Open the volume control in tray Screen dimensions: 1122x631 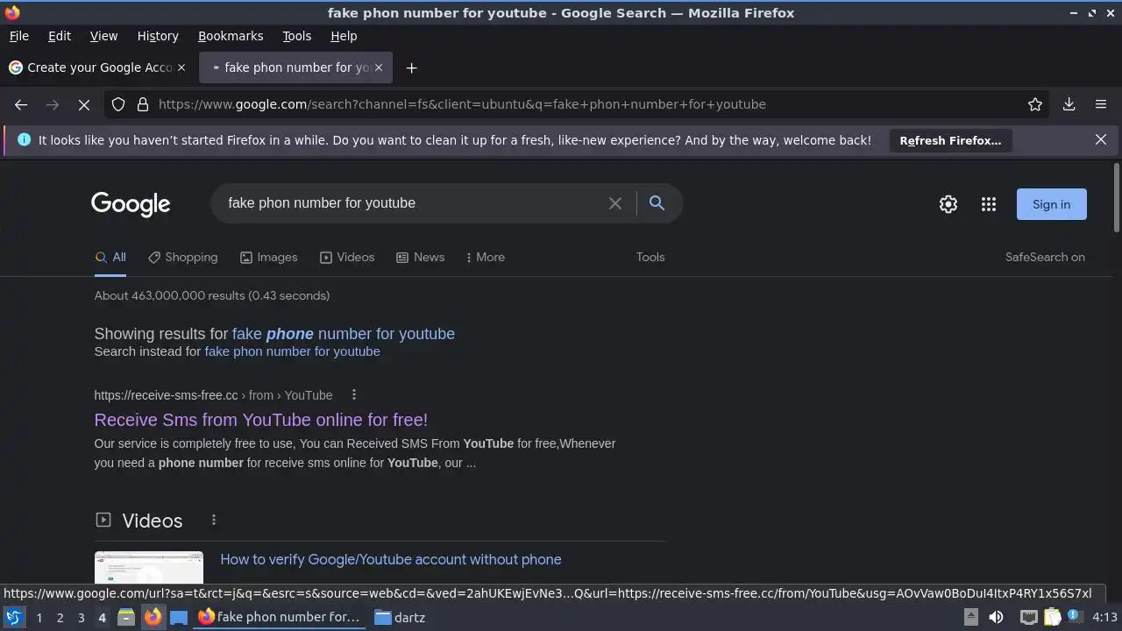coord(996,617)
